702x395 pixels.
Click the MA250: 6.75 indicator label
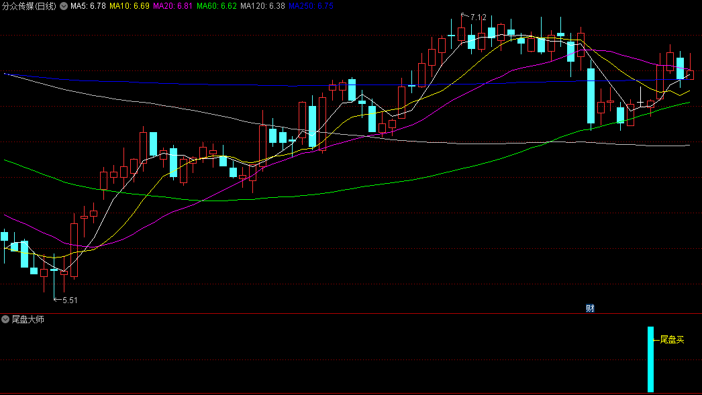tap(311, 6)
